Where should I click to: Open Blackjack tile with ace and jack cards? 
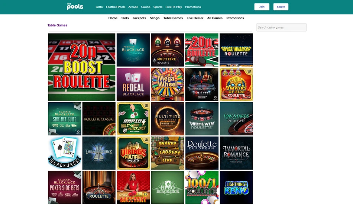[65, 153]
